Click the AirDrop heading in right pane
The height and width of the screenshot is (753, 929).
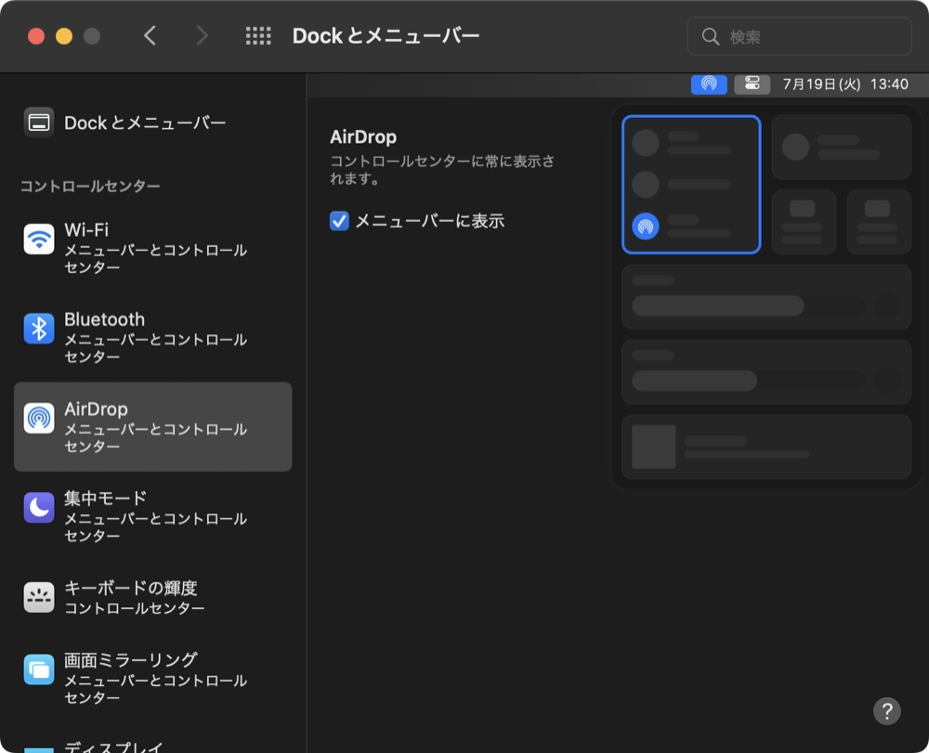pos(363,137)
